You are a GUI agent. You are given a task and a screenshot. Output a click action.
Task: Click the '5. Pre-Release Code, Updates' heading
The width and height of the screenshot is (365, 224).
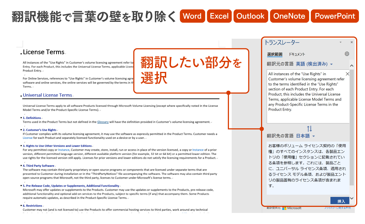[x=71, y=186]
